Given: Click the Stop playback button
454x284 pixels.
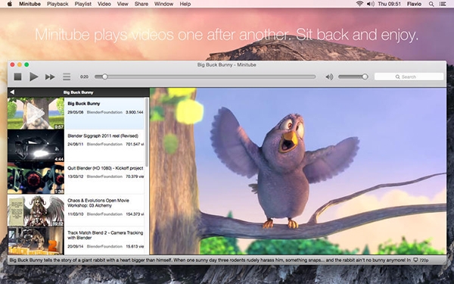Looking at the screenshot, I should point(17,76).
